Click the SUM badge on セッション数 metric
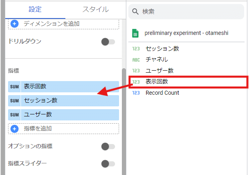This screenshot has width=249, height=175. pos(15,101)
